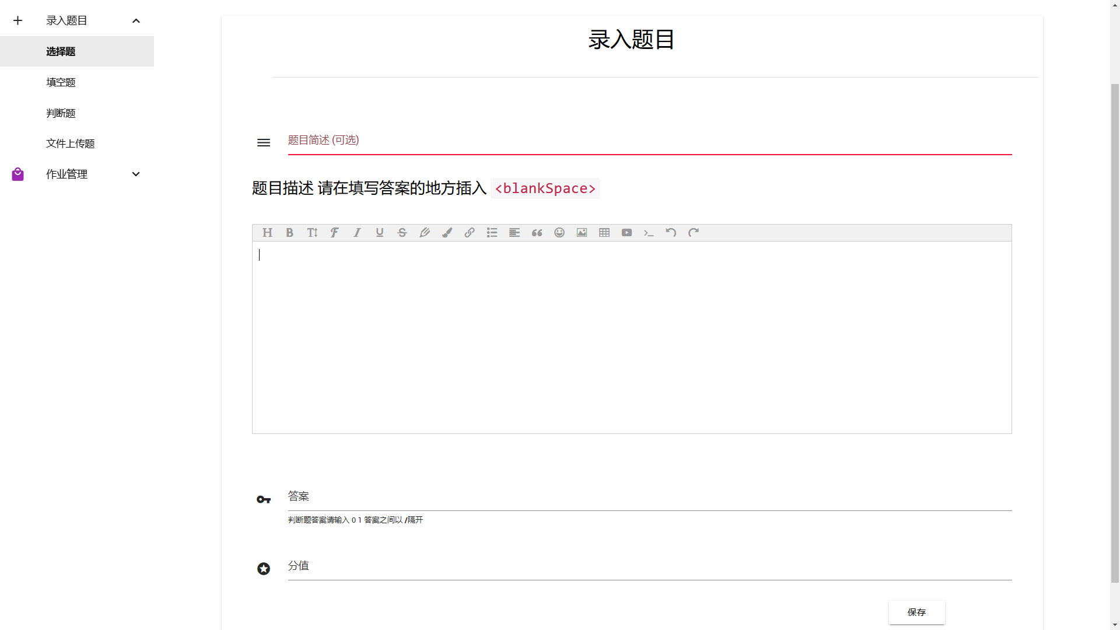1120x630 pixels.
Task: Click the undo arrow in toolbar
Action: [x=671, y=233]
